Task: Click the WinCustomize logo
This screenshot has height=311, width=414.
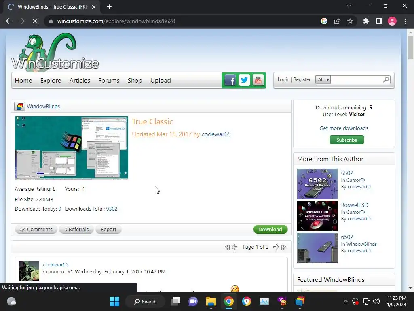Action: point(55,52)
